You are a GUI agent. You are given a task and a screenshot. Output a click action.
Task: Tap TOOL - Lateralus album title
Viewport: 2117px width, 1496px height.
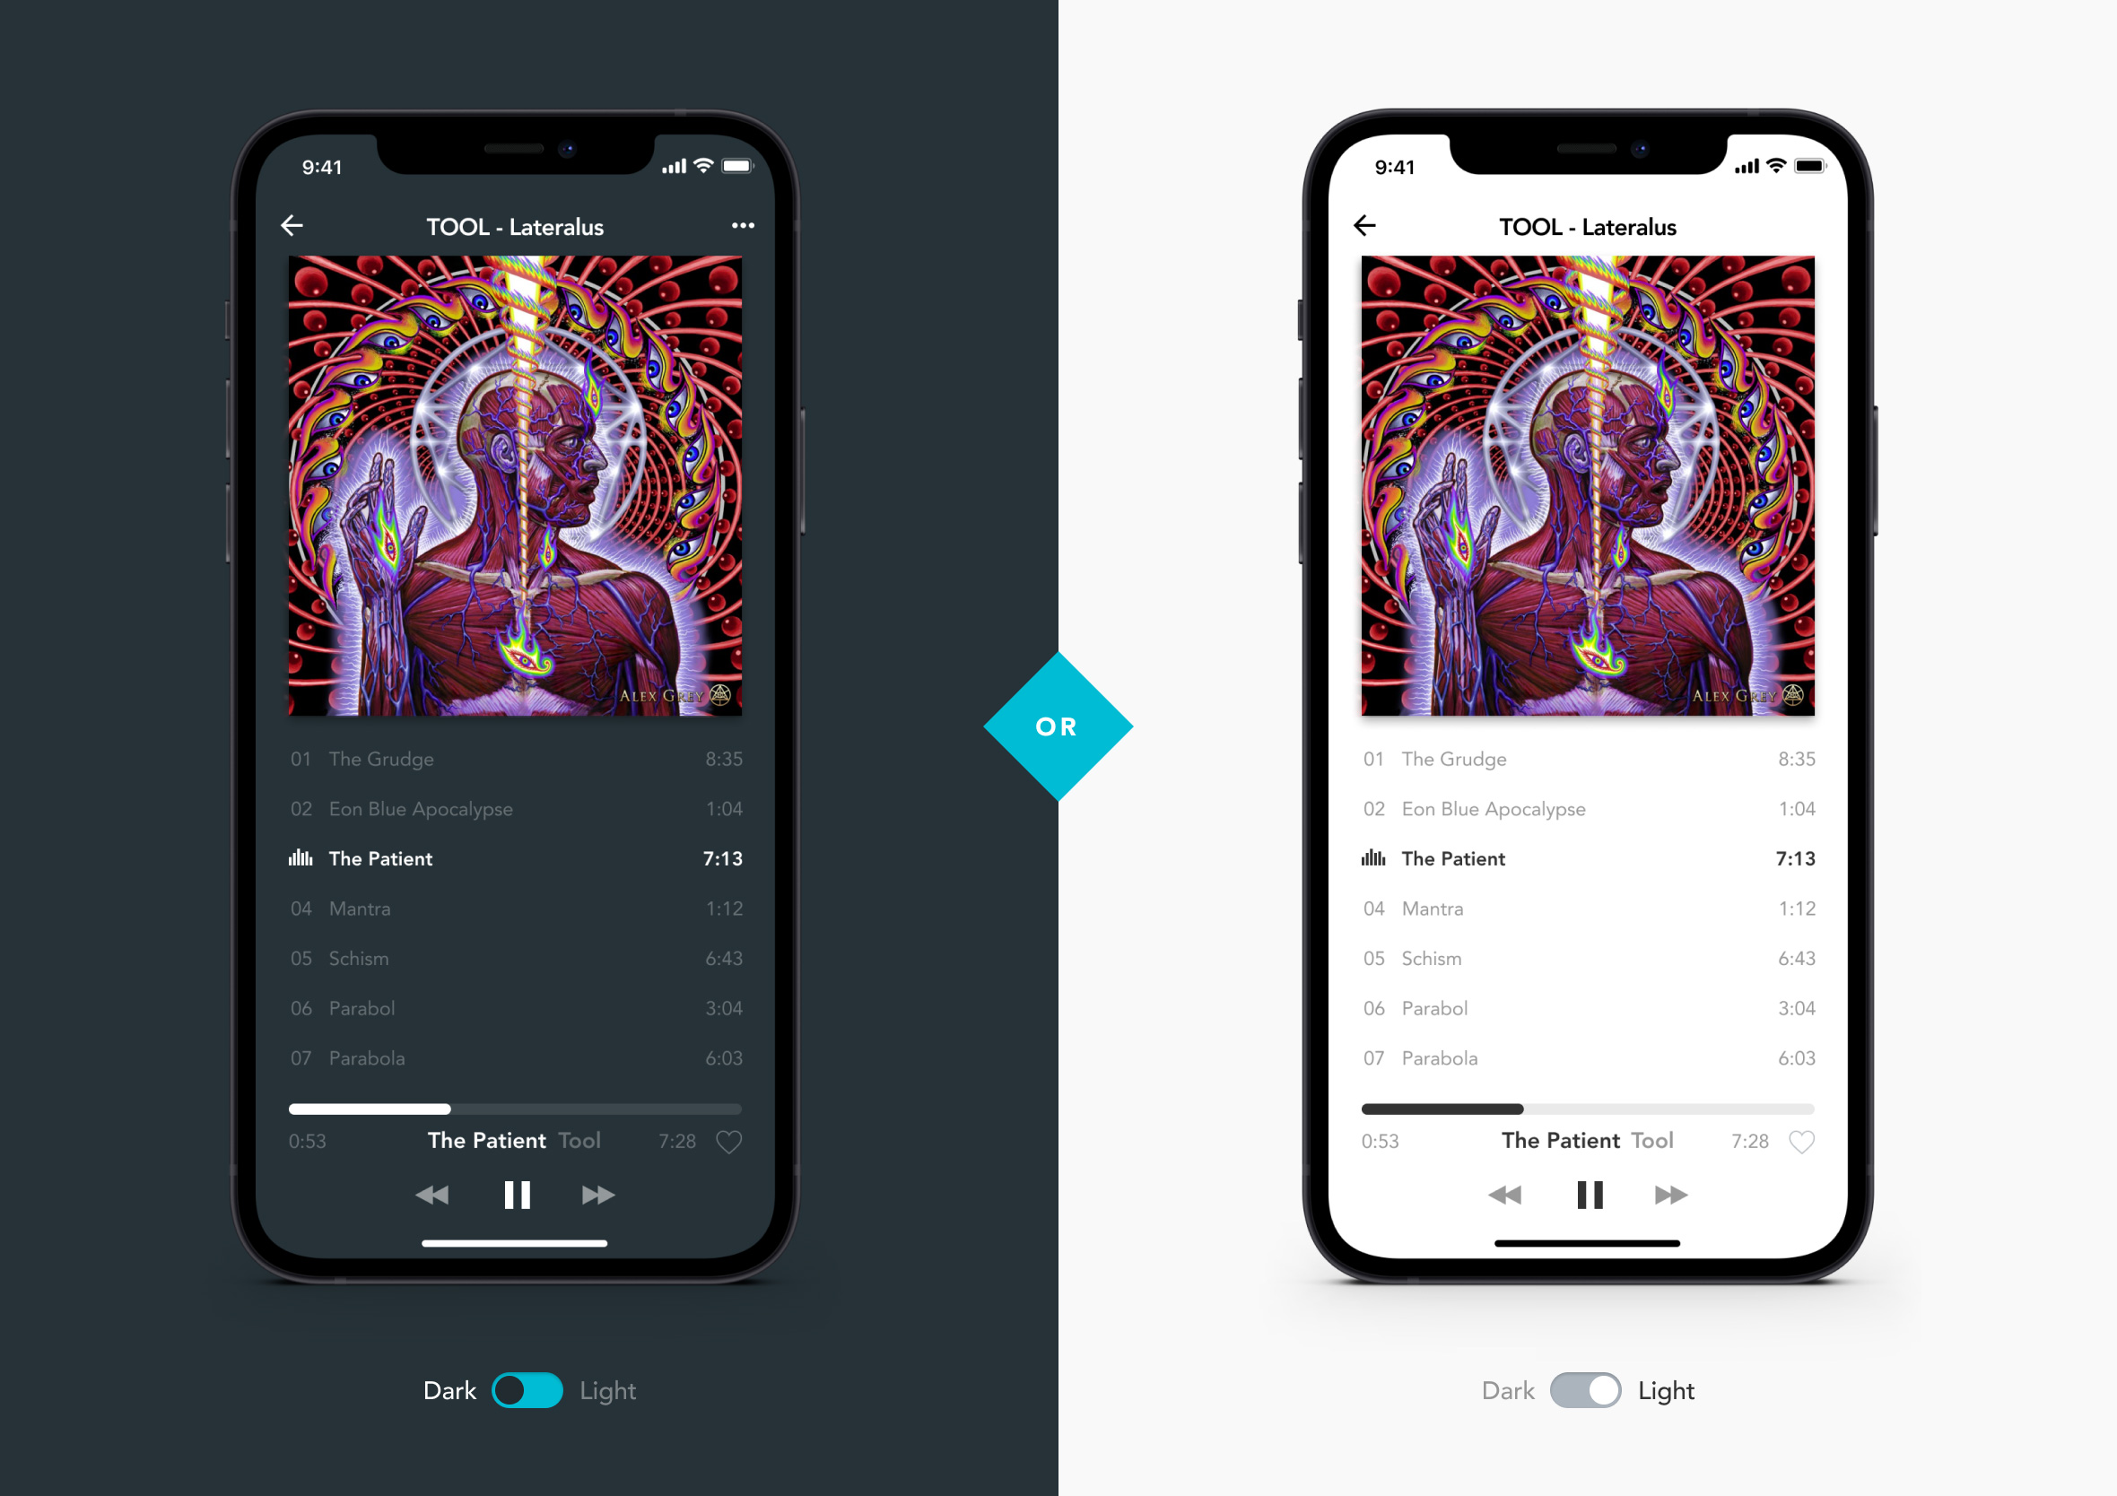click(517, 225)
